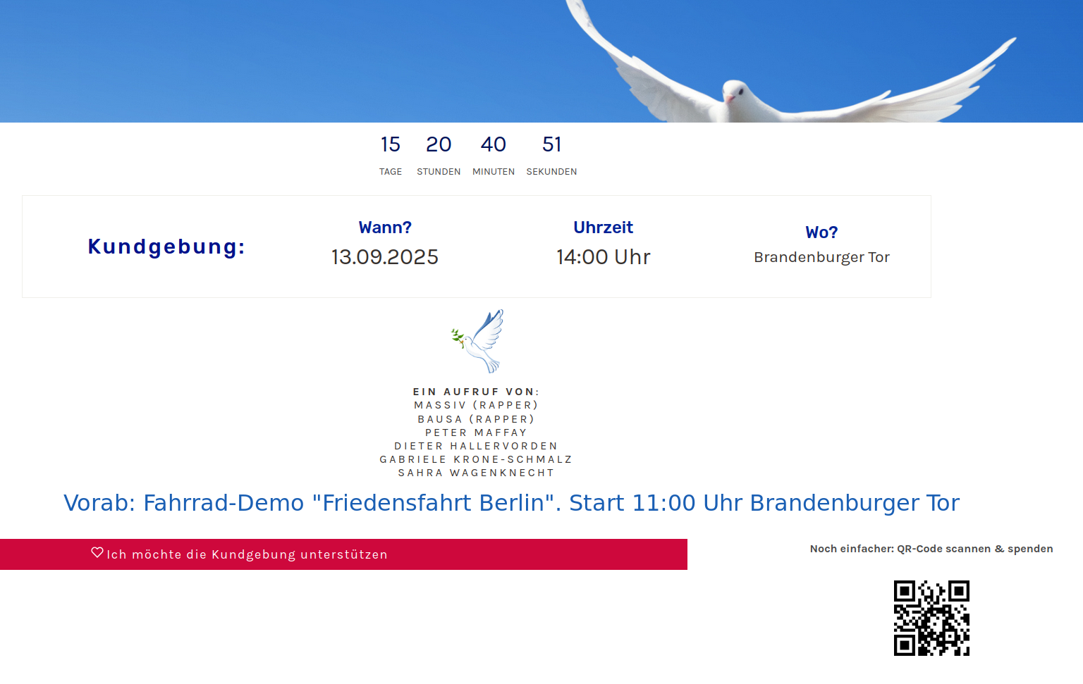Click the 'Uhrzeit' label
Screen dimensions: 1083x684
604,228
